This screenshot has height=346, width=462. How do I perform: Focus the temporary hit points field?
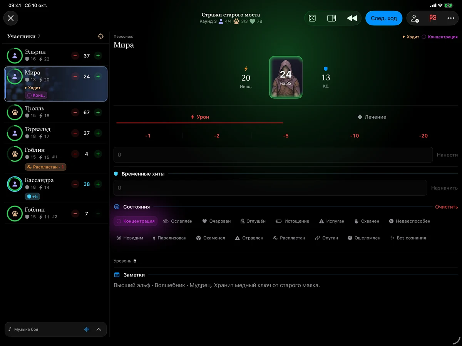(270, 188)
